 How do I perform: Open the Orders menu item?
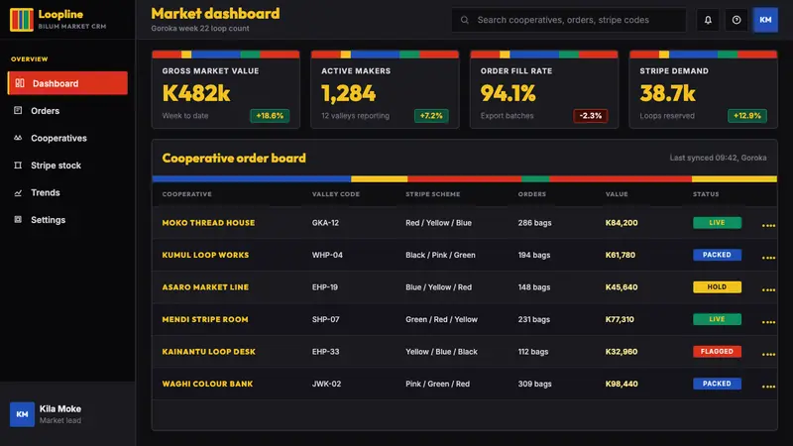tap(67, 110)
